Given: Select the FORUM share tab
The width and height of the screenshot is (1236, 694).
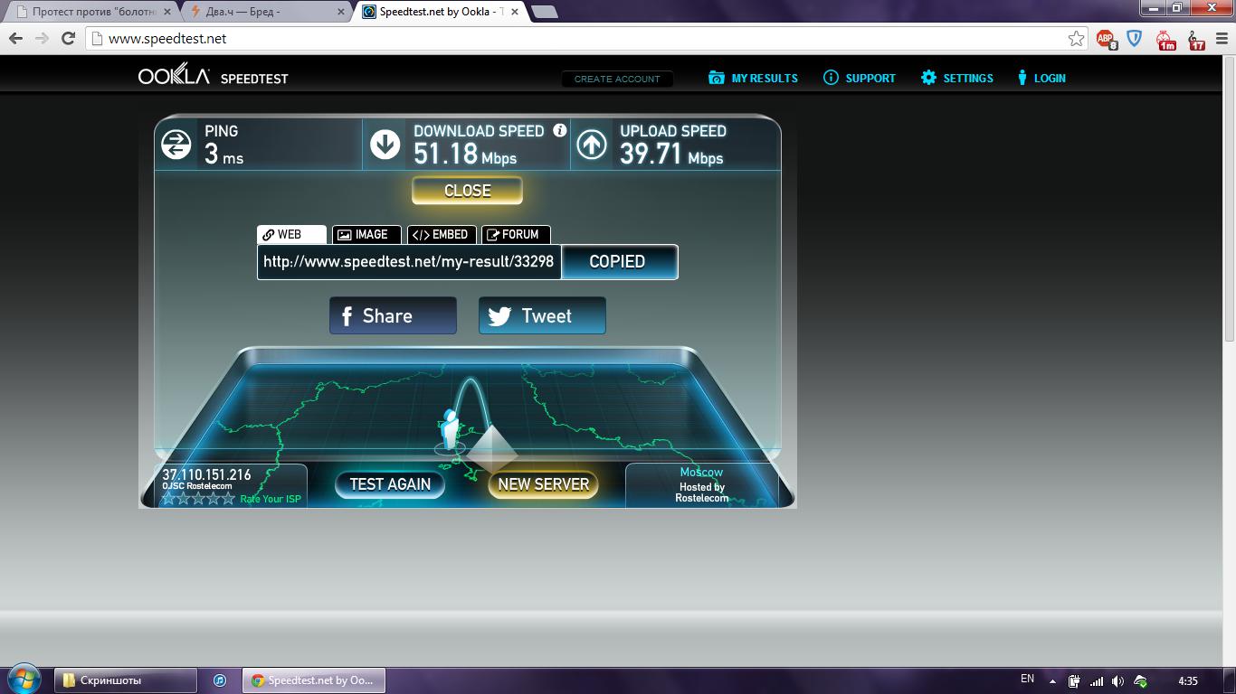Looking at the screenshot, I should click(x=516, y=235).
